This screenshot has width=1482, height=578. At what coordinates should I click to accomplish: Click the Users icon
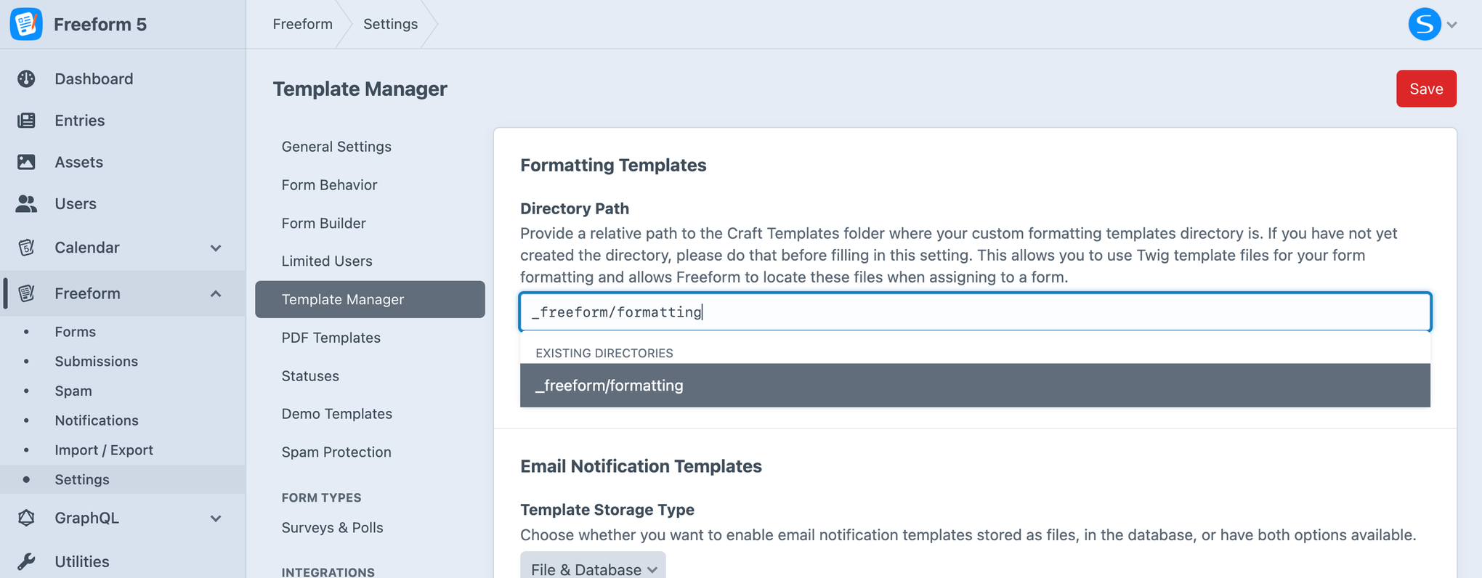coord(26,203)
